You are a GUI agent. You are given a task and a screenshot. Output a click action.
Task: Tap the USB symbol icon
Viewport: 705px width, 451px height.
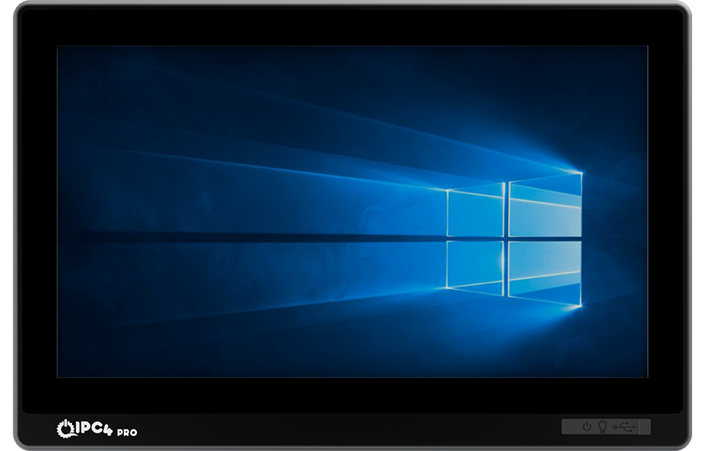click(625, 426)
